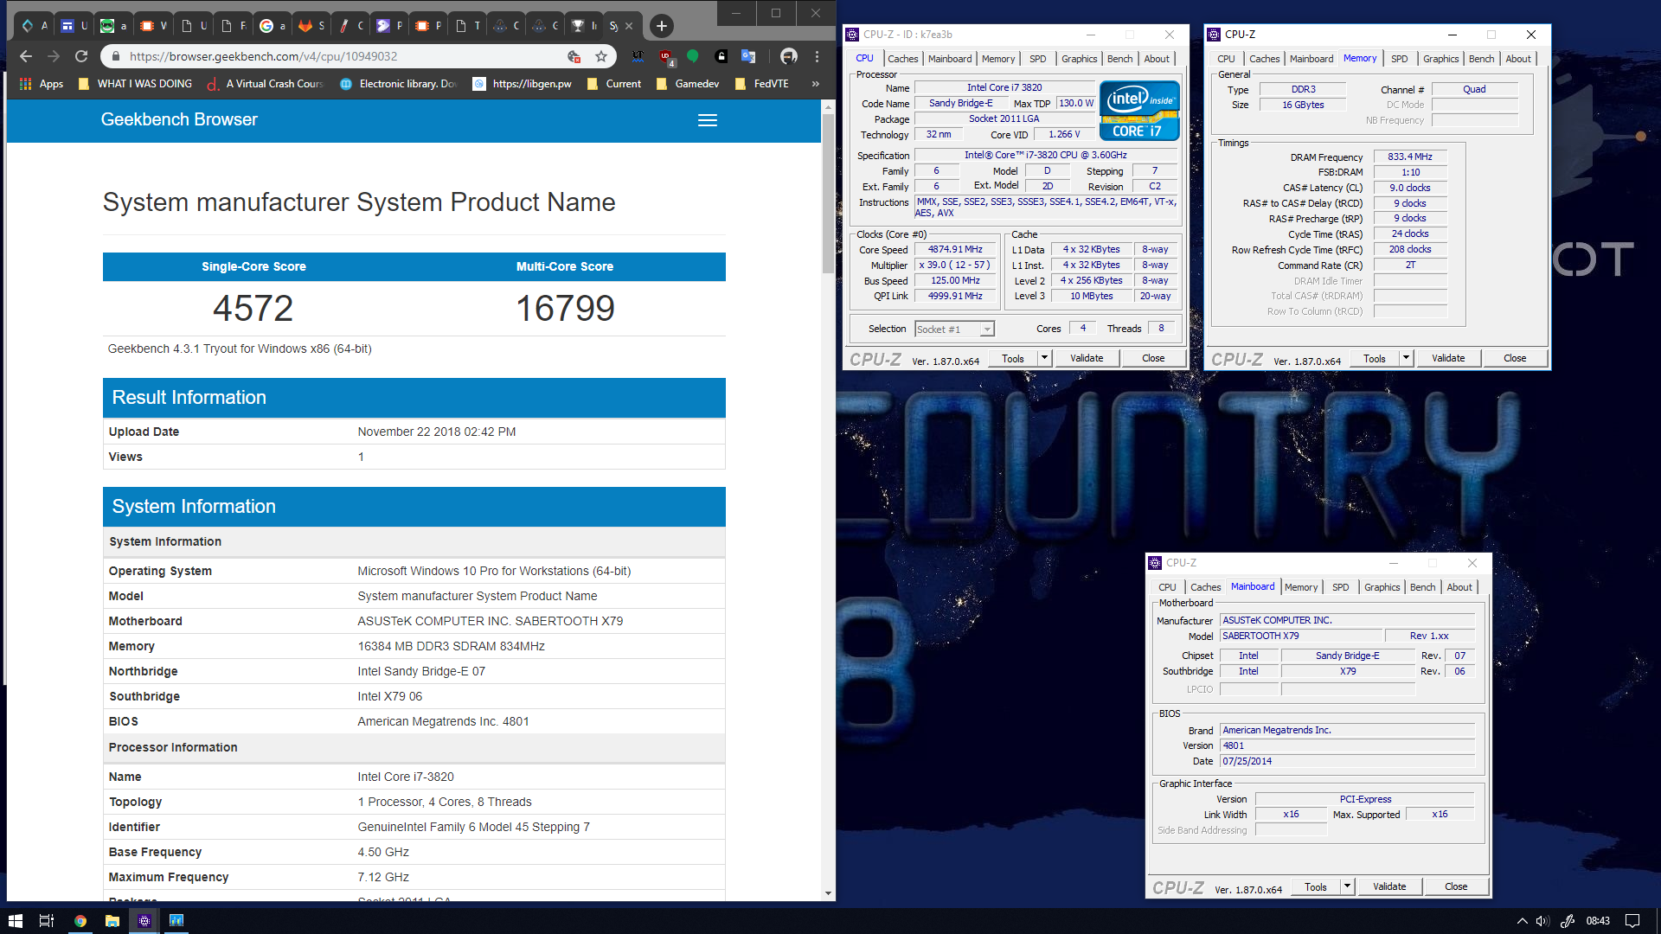Open the Current bookmark folder
The height and width of the screenshot is (934, 1661).
point(614,84)
